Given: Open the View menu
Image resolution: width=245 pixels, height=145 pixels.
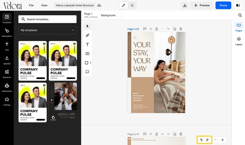Looking at the screenshot, I should pos(44,5).
